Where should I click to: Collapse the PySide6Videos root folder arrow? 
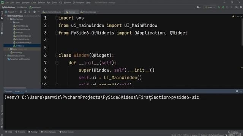(x=5, y=16)
